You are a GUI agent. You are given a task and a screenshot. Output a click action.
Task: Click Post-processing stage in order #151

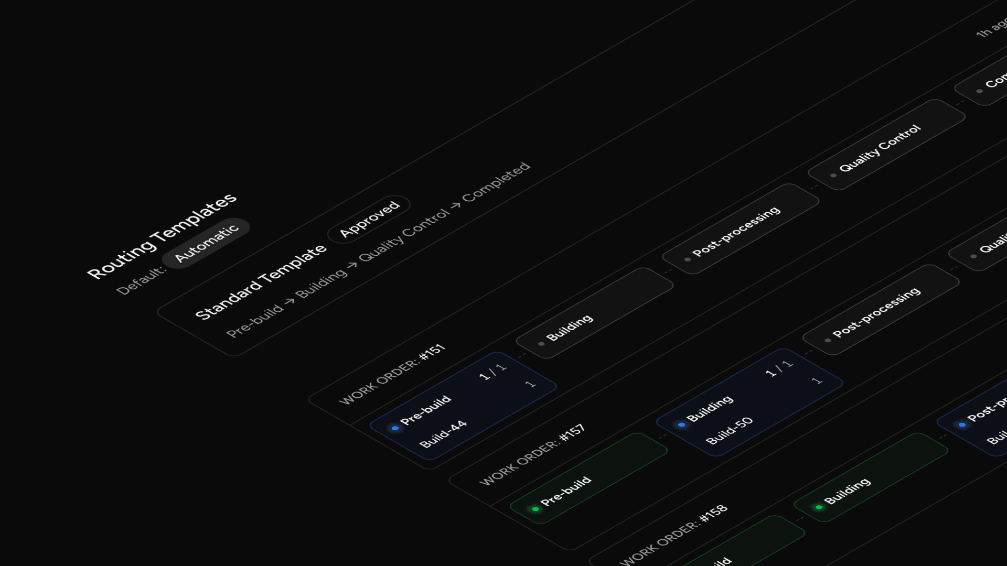click(x=741, y=228)
